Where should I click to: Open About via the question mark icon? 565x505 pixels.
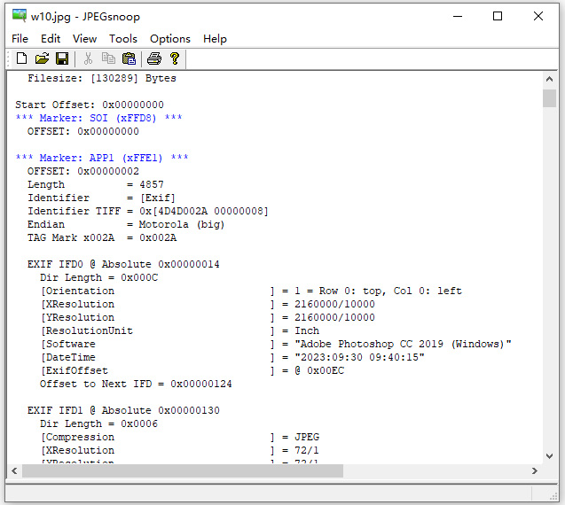pos(175,58)
